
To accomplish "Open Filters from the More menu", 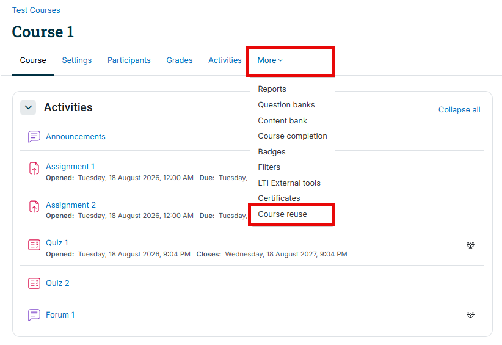I will pos(269,167).
